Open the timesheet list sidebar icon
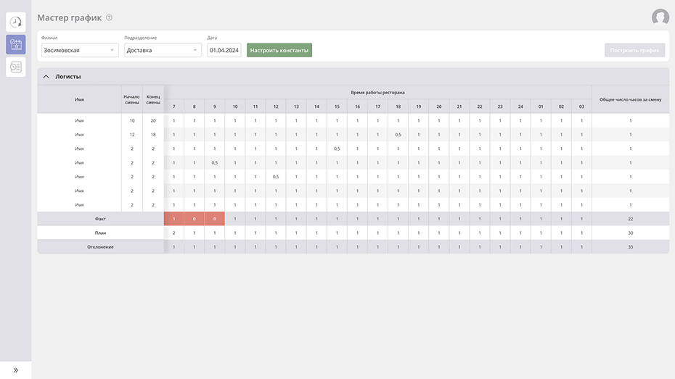This screenshot has width=675, height=379. pos(15,67)
